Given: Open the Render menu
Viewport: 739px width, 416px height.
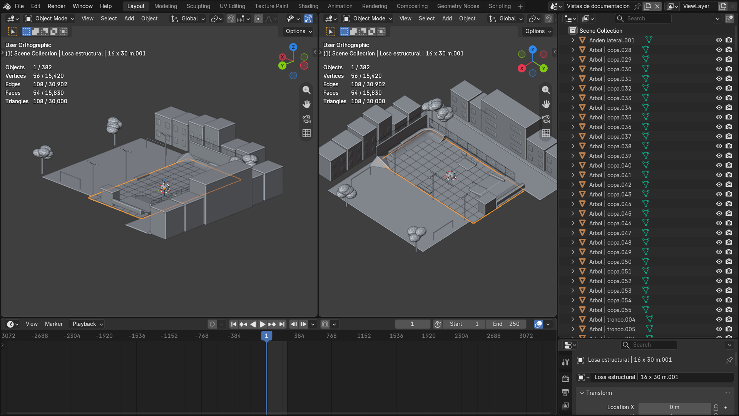Looking at the screenshot, I should click(x=57, y=6).
